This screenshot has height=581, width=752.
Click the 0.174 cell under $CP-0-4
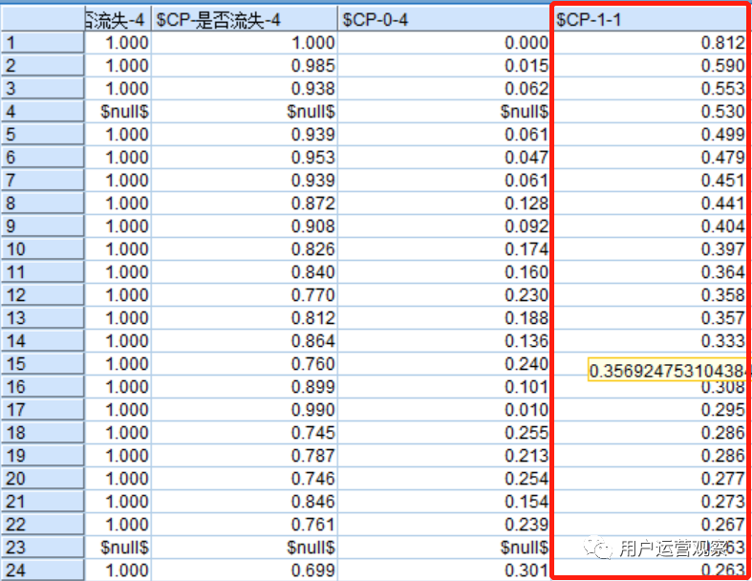pyautogui.click(x=444, y=249)
